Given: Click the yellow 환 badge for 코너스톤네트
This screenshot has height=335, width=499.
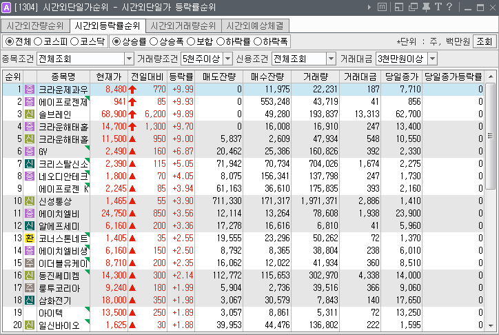Looking at the screenshot, I should tap(30, 238).
